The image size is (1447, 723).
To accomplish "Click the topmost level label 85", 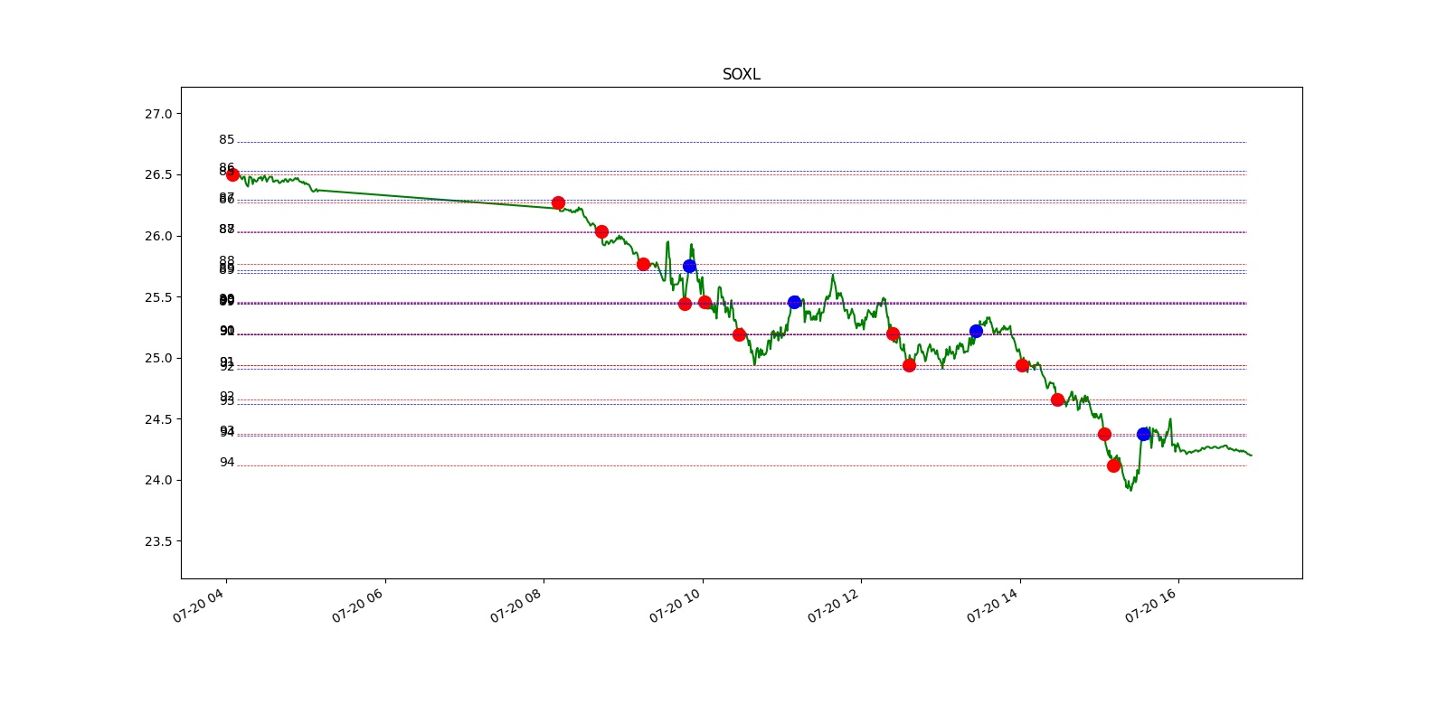I will pyautogui.click(x=226, y=140).
